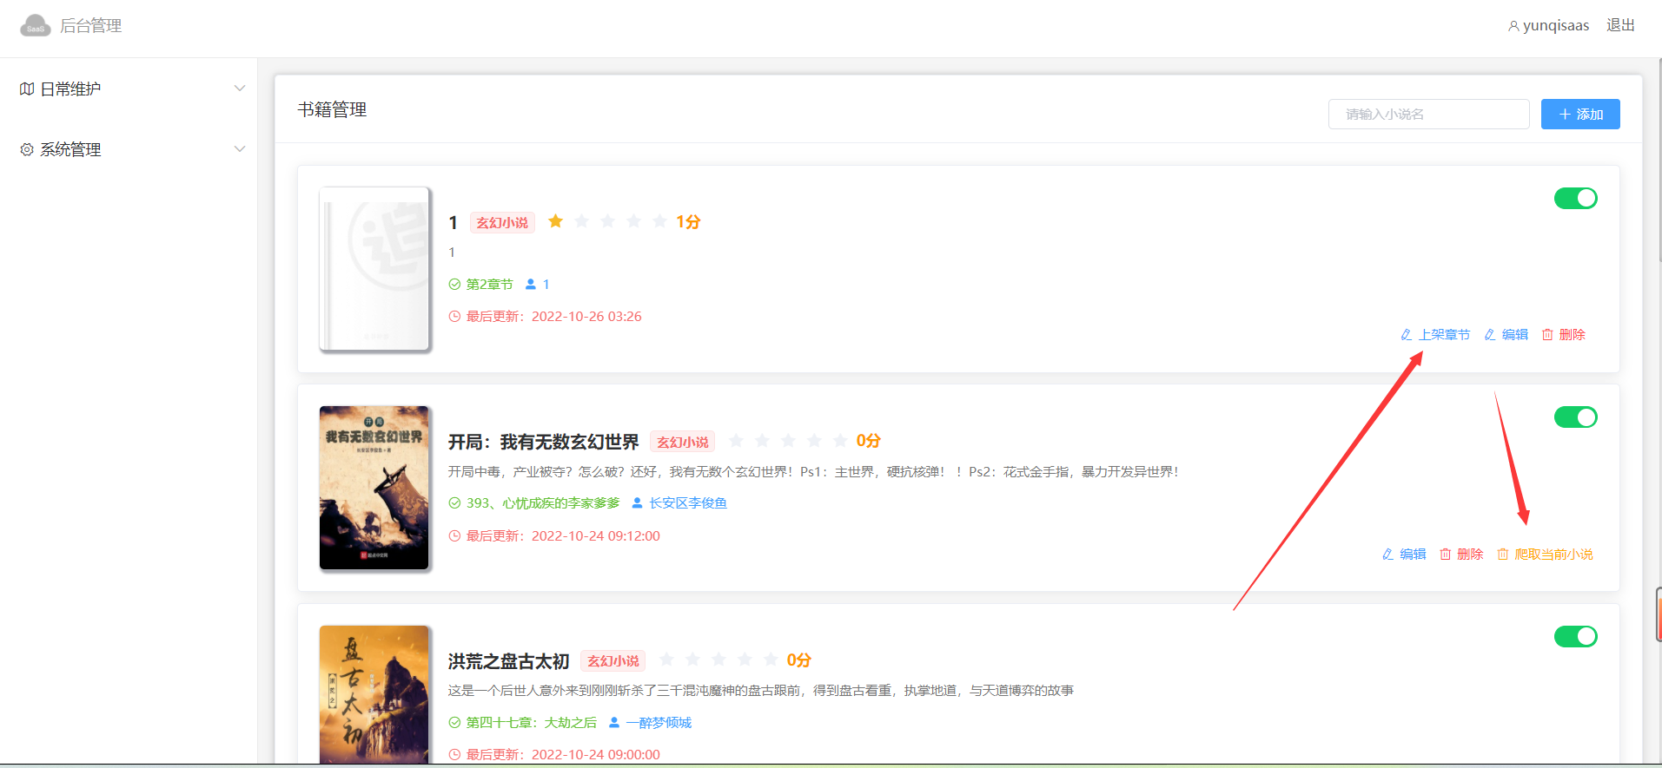Click the 请输入小说名 search field

click(x=1428, y=114)
